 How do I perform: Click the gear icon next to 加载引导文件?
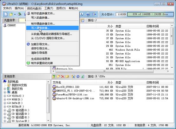click(28, 44)
